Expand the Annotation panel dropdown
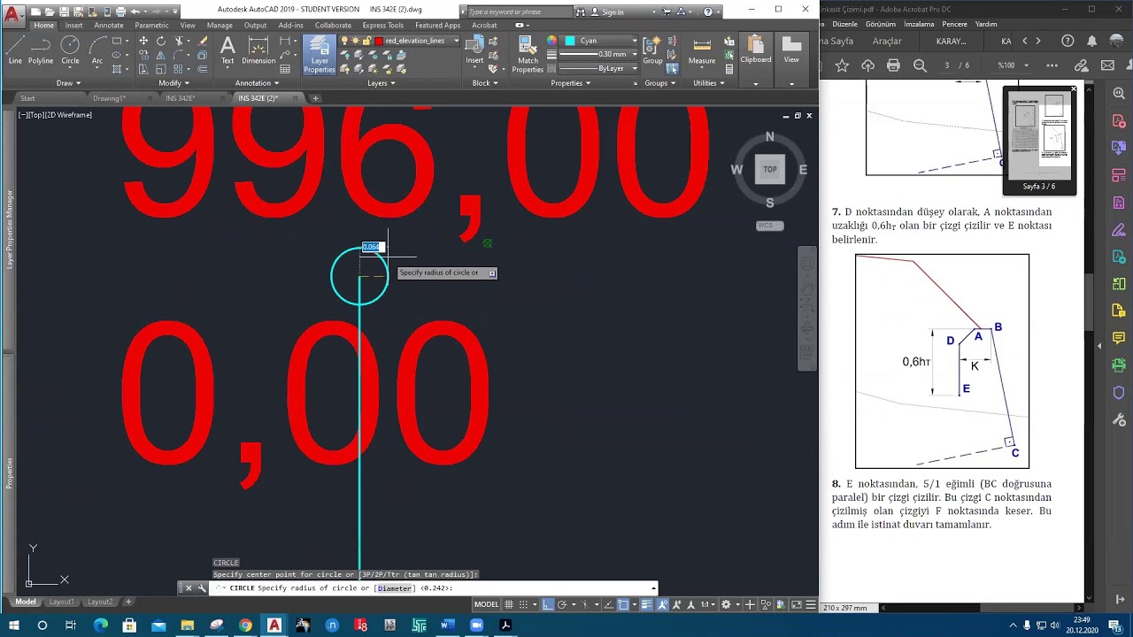The width and height of the screenshot is (1133, 637). pyautogui.click(x=257, y=83)
